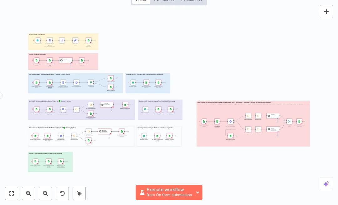Switch to the Executions tab

click(164, 1)
